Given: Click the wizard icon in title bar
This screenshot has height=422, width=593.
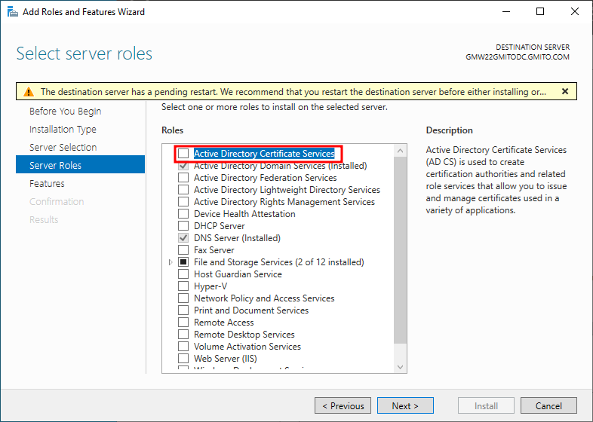Looking at the screenshot, I should click(x=13, y=12).
